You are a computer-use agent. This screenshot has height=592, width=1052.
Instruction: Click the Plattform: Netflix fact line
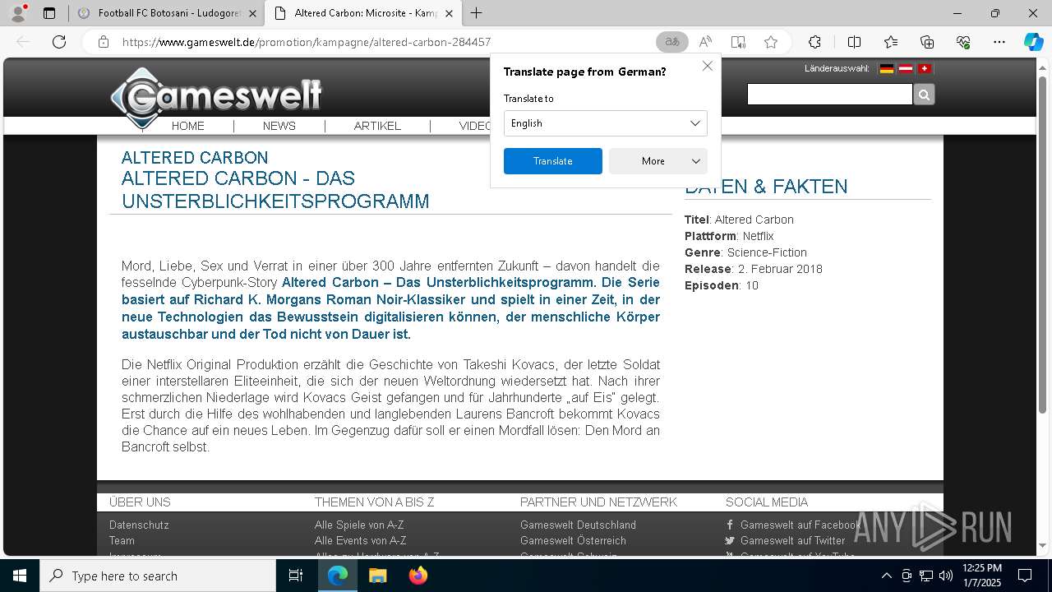pyautogui.click(x=729, y=236)
